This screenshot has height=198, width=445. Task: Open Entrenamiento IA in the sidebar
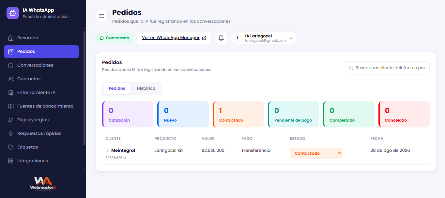point(41,93)
